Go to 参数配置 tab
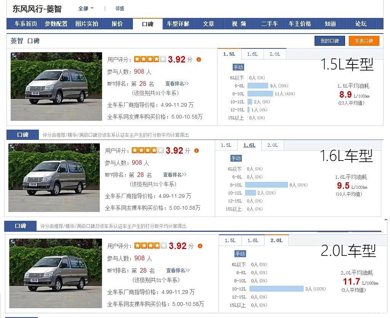The image size is (390, 318). point(56,24)
